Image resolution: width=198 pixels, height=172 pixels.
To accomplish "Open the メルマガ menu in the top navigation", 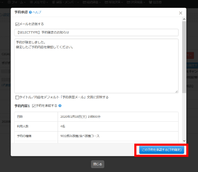I will click(39, 2).
